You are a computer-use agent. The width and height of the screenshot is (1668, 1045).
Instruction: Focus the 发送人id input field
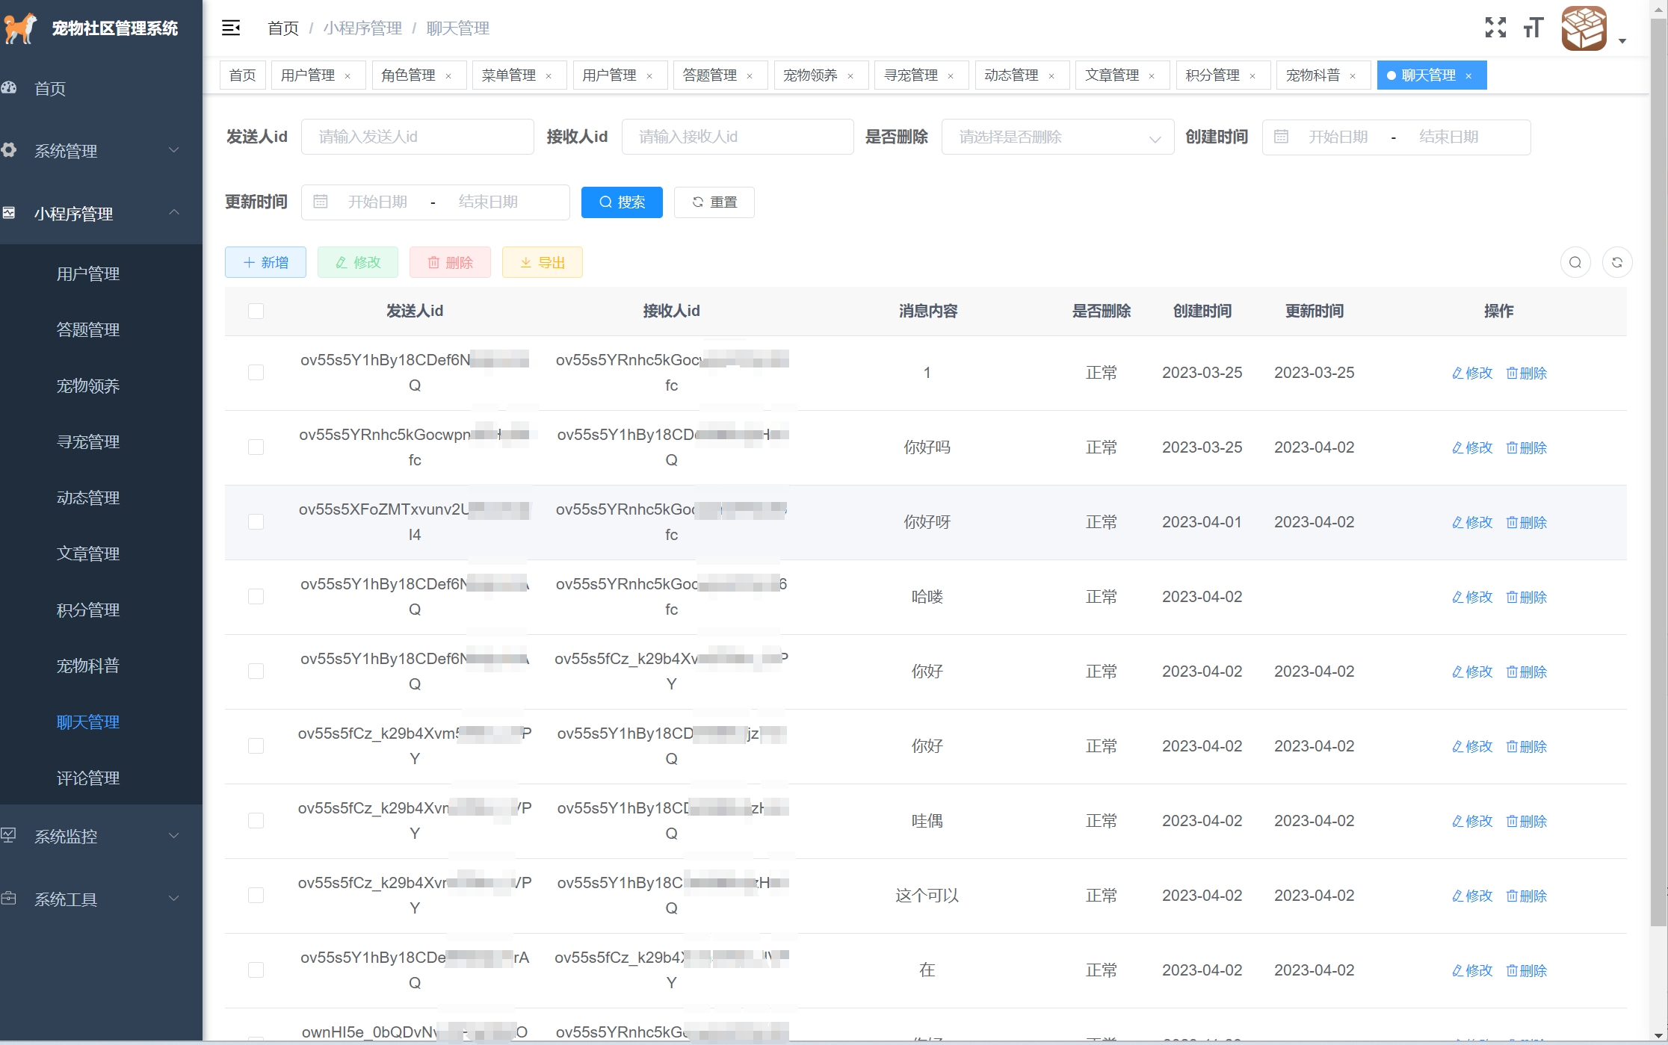(417, 137)
